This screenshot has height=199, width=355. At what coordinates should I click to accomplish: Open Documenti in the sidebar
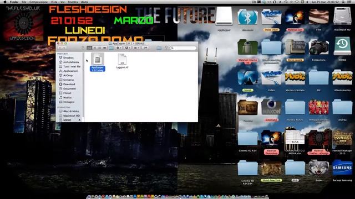pyautogui.click(x=69, y=88)
